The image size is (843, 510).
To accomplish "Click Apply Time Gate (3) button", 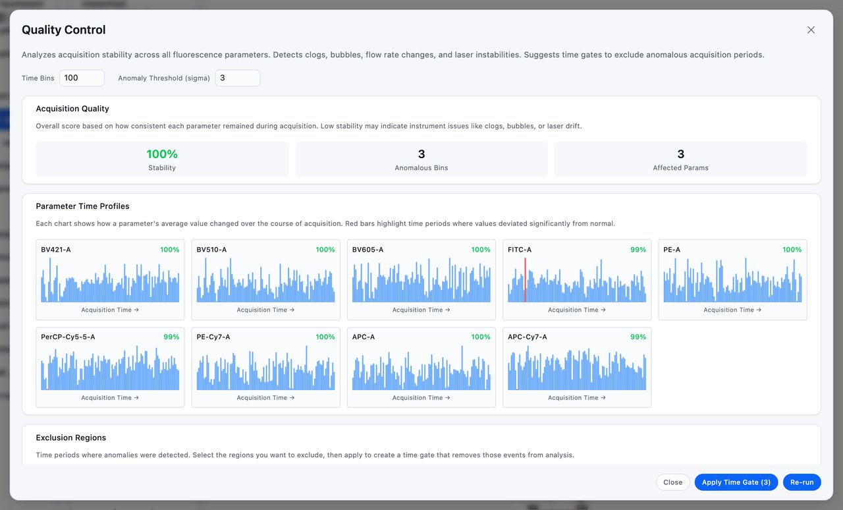I will click(736, 482).
